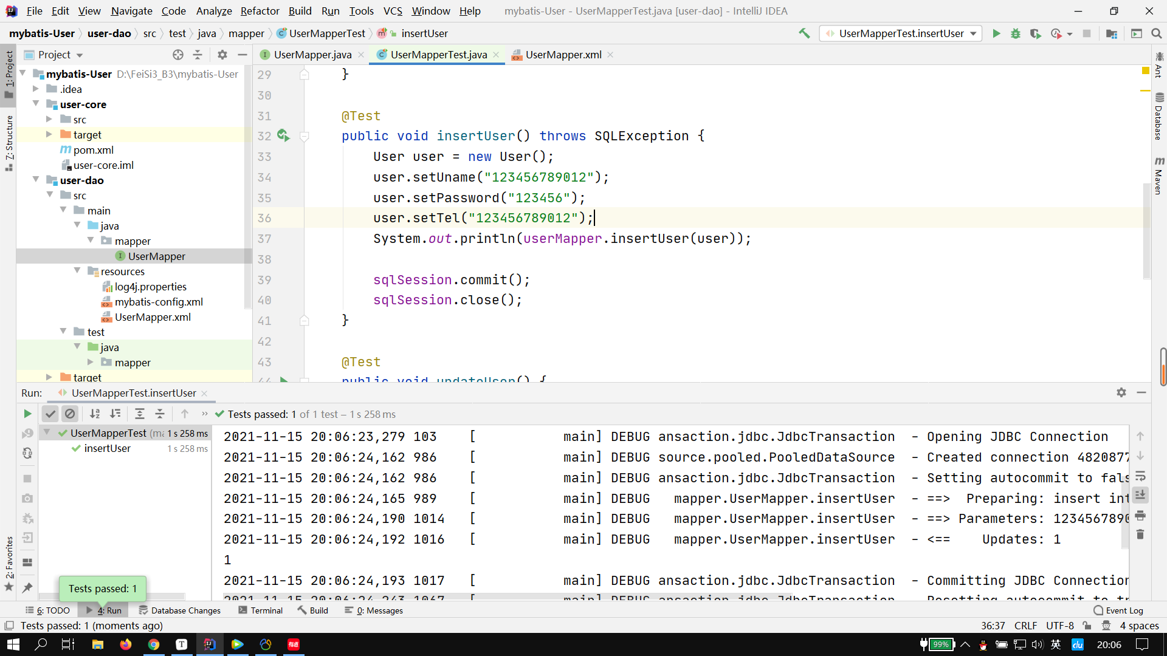Screen dimensions: 1167x656
Task: Open the Terminal tool window
Action: (x=260, y=610)
